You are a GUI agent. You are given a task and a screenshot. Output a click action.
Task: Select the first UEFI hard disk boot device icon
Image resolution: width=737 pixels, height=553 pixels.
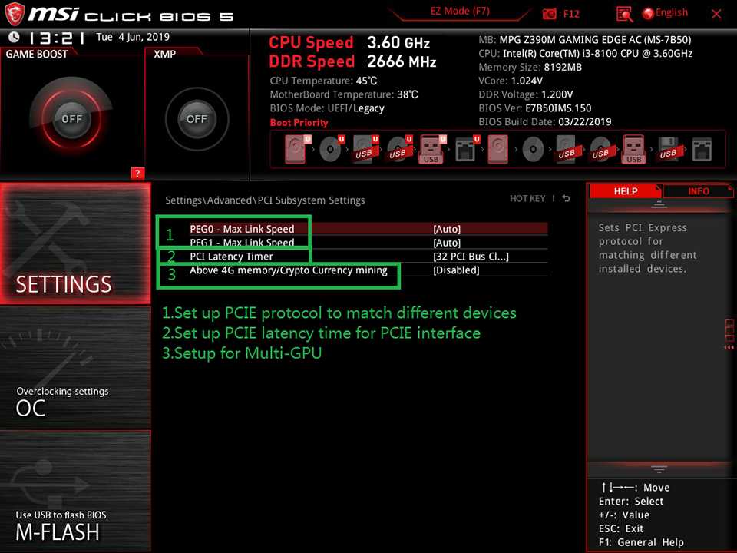[296, 149]
